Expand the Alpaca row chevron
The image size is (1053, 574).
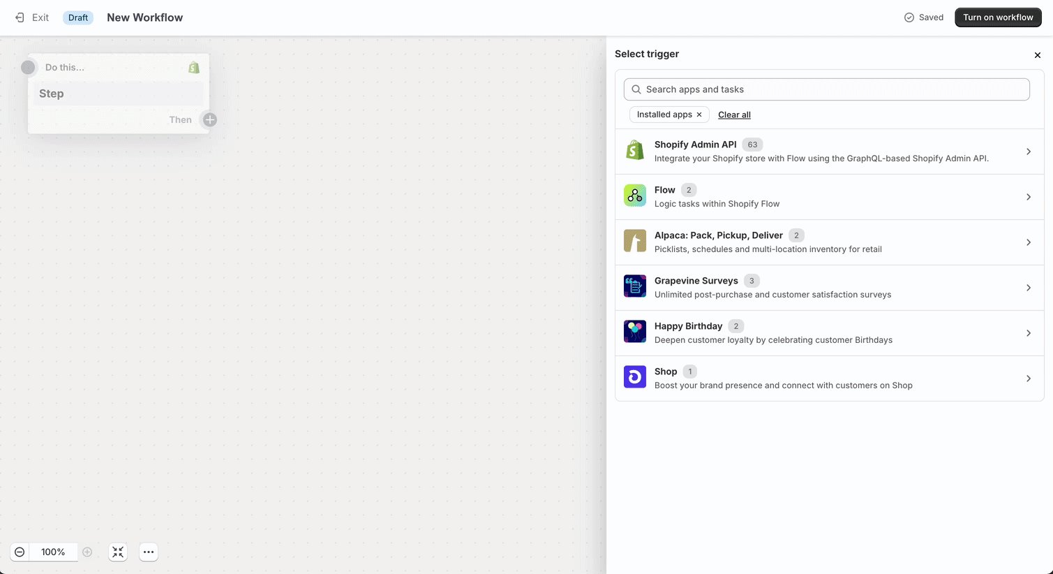click(1029, 242)
